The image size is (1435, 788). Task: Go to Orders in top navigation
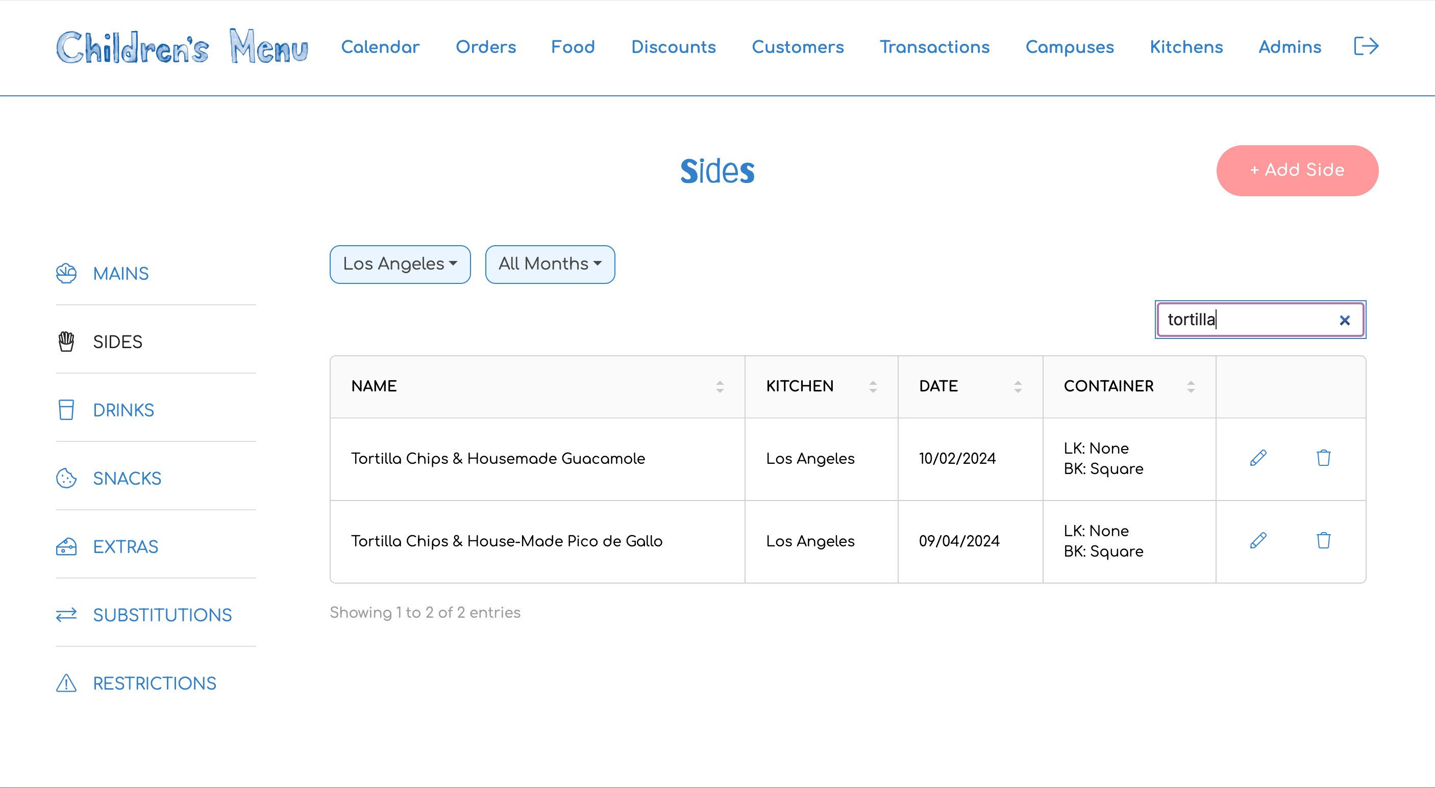click(486, 47)
